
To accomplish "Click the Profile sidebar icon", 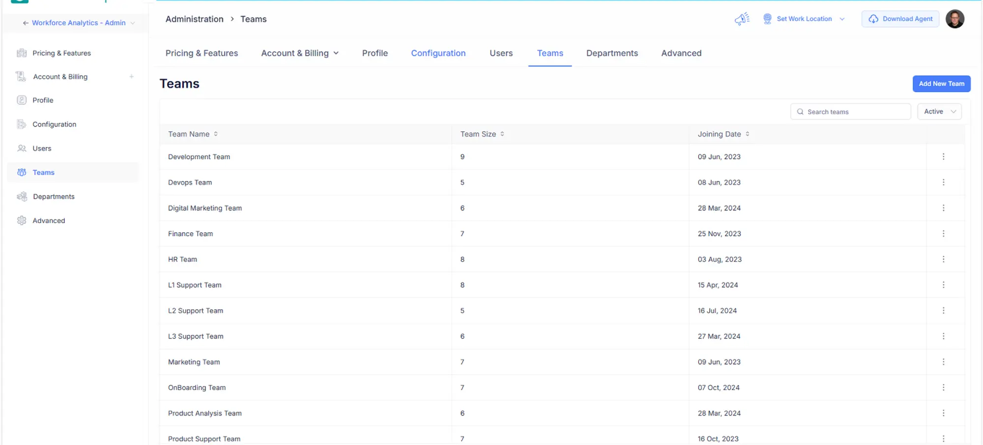I will coord(22,100).
